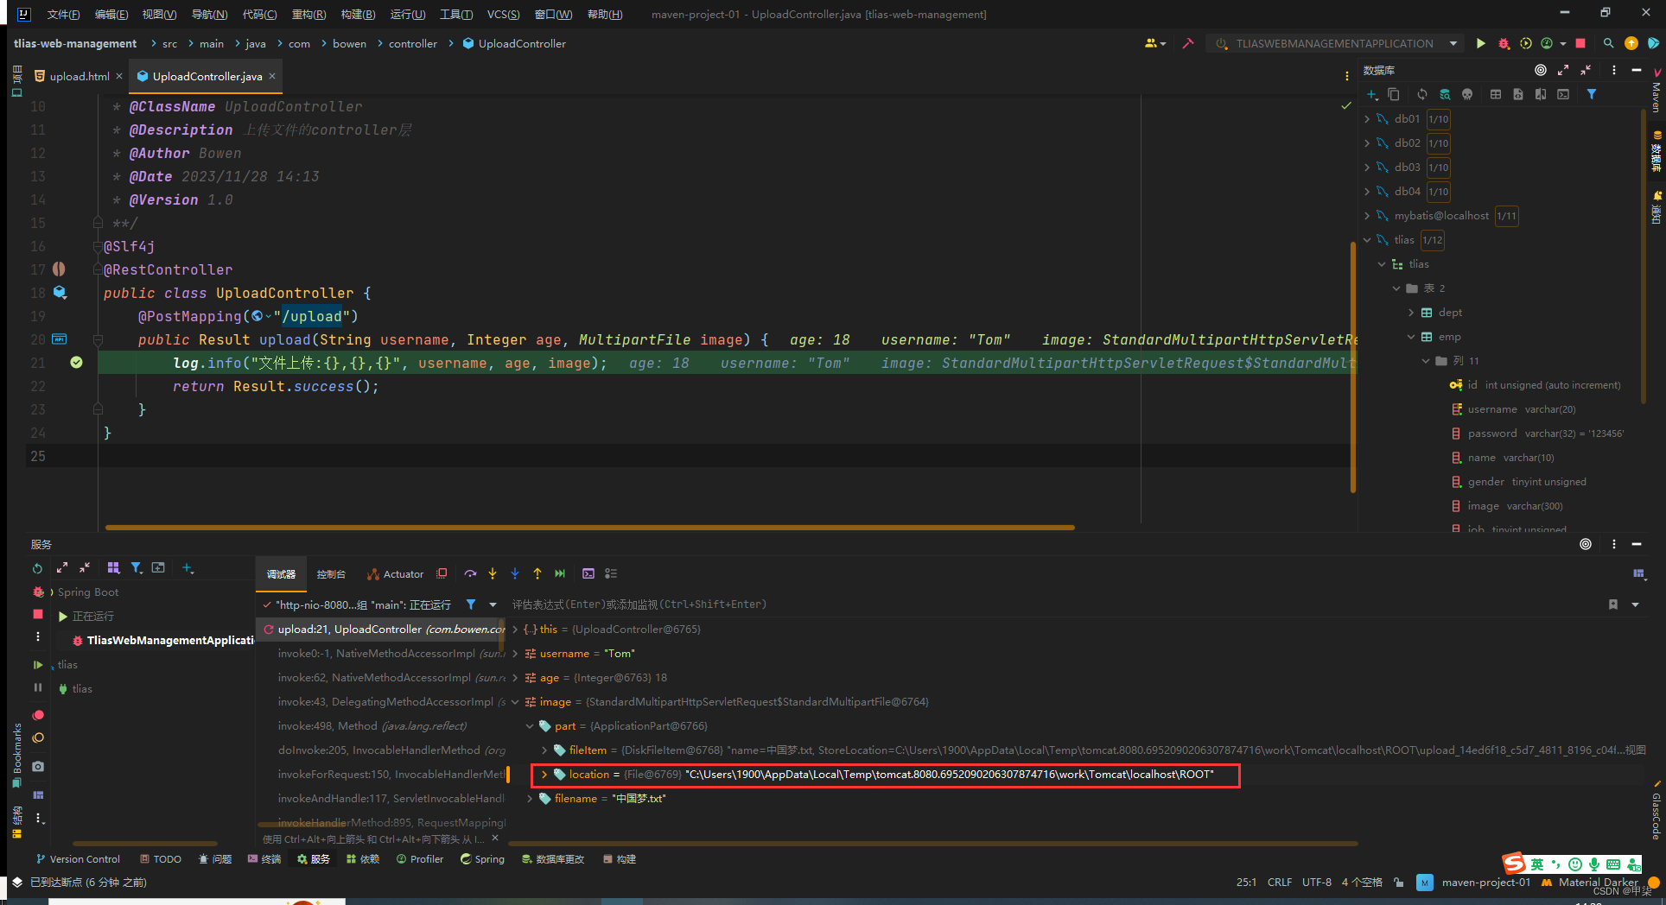Open the Spring tool window
Screen dimensions: 1666x905
(x=482, y=858)
